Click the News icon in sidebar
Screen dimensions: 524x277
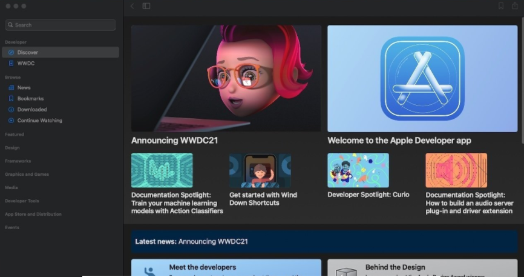click(x=11, y=88)
